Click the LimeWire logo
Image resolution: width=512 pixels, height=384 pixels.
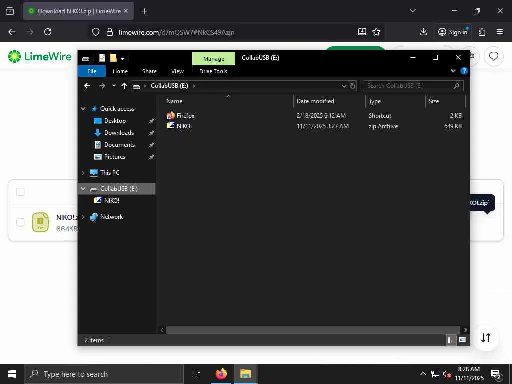pyautogui.click(x=40, y=56)
